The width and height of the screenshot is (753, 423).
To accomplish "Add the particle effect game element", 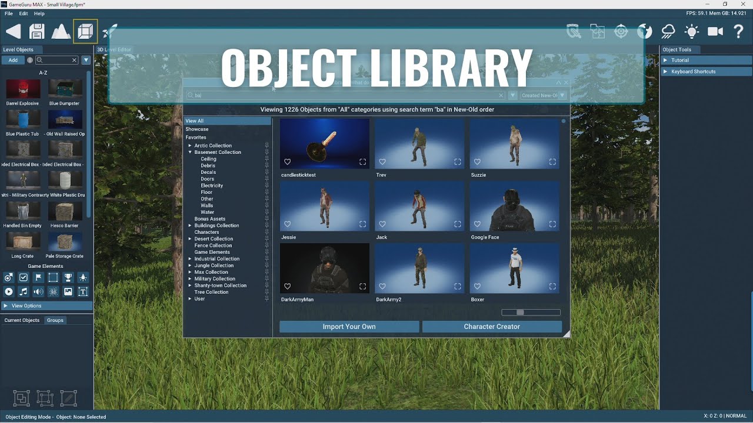I will pos(53,291).
